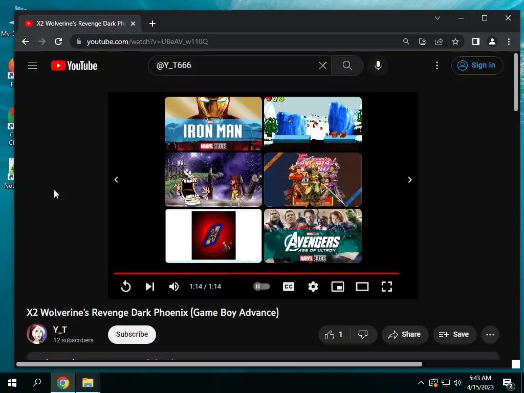
Task: Click the vertical page scrollbar
Action: [x=516, y=82]
